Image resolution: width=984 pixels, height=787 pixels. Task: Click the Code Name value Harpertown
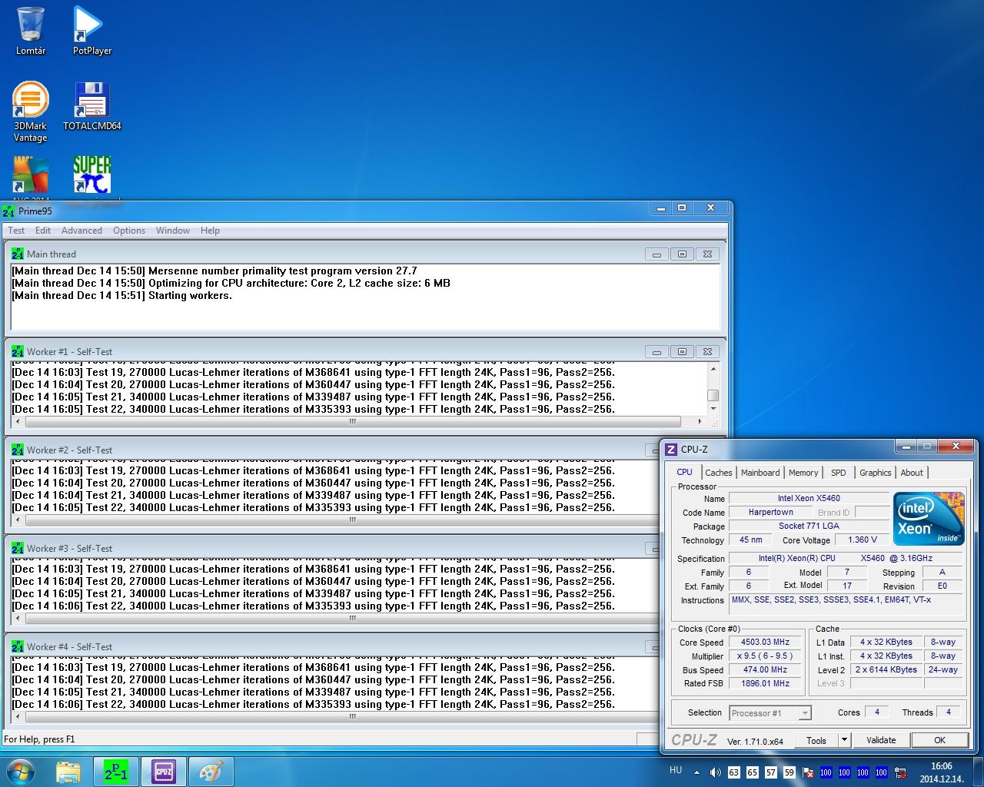[770, 512]
